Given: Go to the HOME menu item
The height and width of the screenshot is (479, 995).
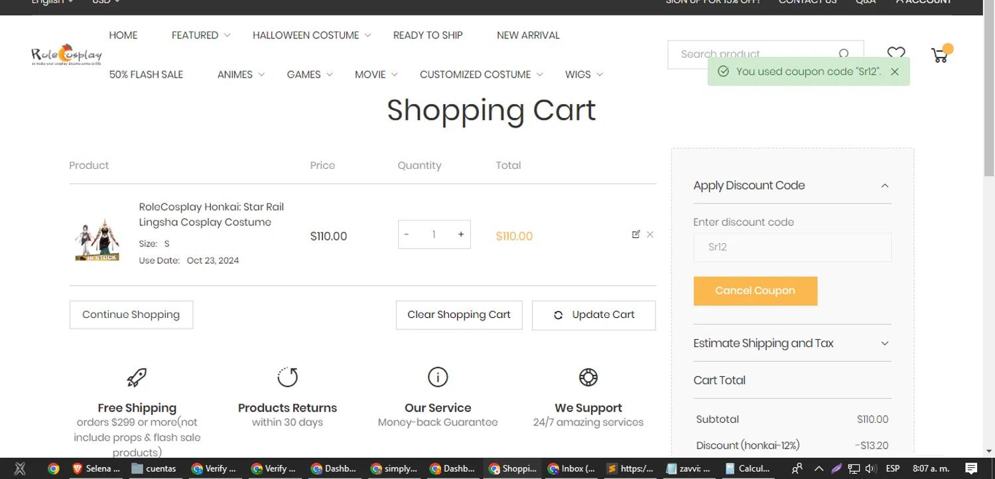Looking at the screenshot, I should (123, 35).
